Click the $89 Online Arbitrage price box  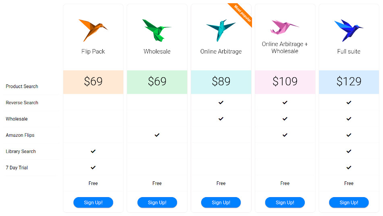coord(221,82)
